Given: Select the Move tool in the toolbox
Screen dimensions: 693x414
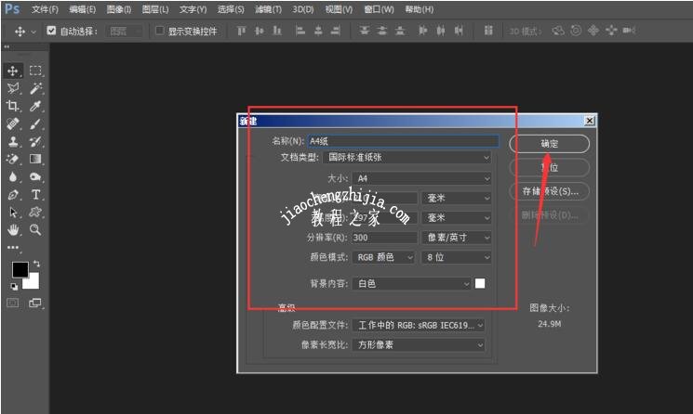Looking at the screenshot, I should click(13, 71).
